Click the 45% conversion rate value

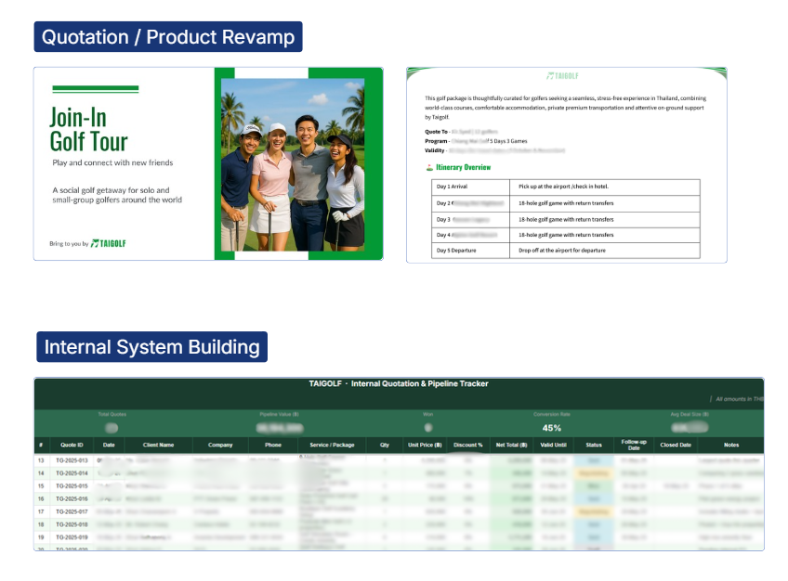[x=551, y=428]
